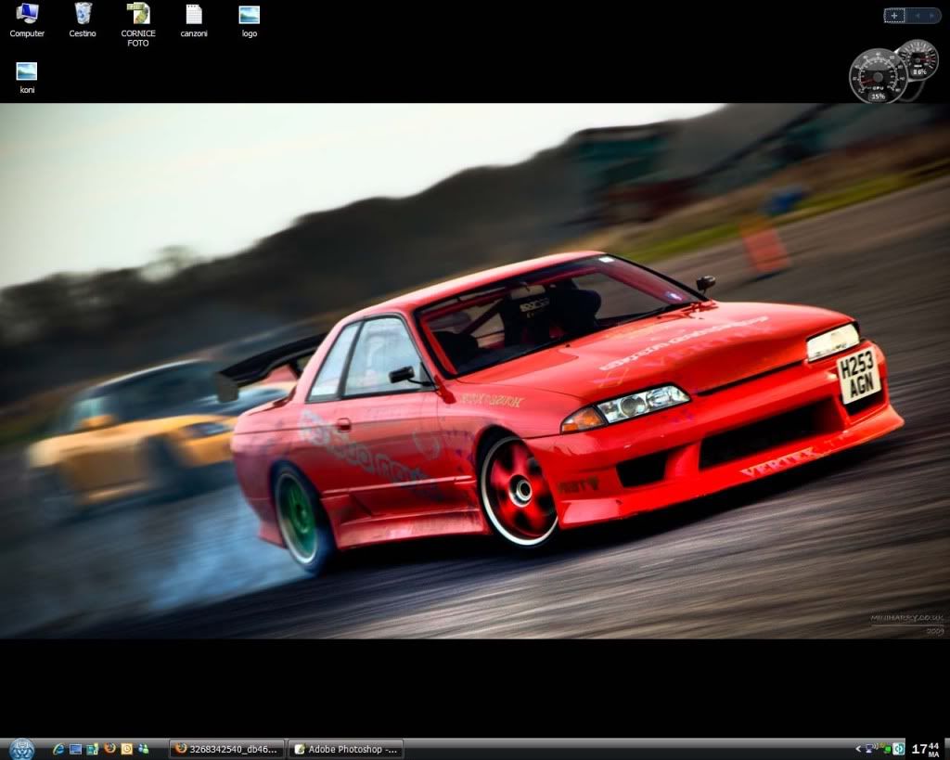Image resolution: width=950 pixels, height=760 pixels.
Task: Select the Cestino recycle bin icon
Action: [x=83, y=20]
